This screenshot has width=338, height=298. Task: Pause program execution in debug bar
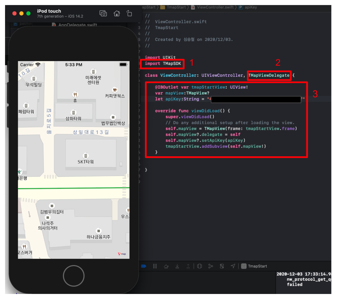coord(155,266)
